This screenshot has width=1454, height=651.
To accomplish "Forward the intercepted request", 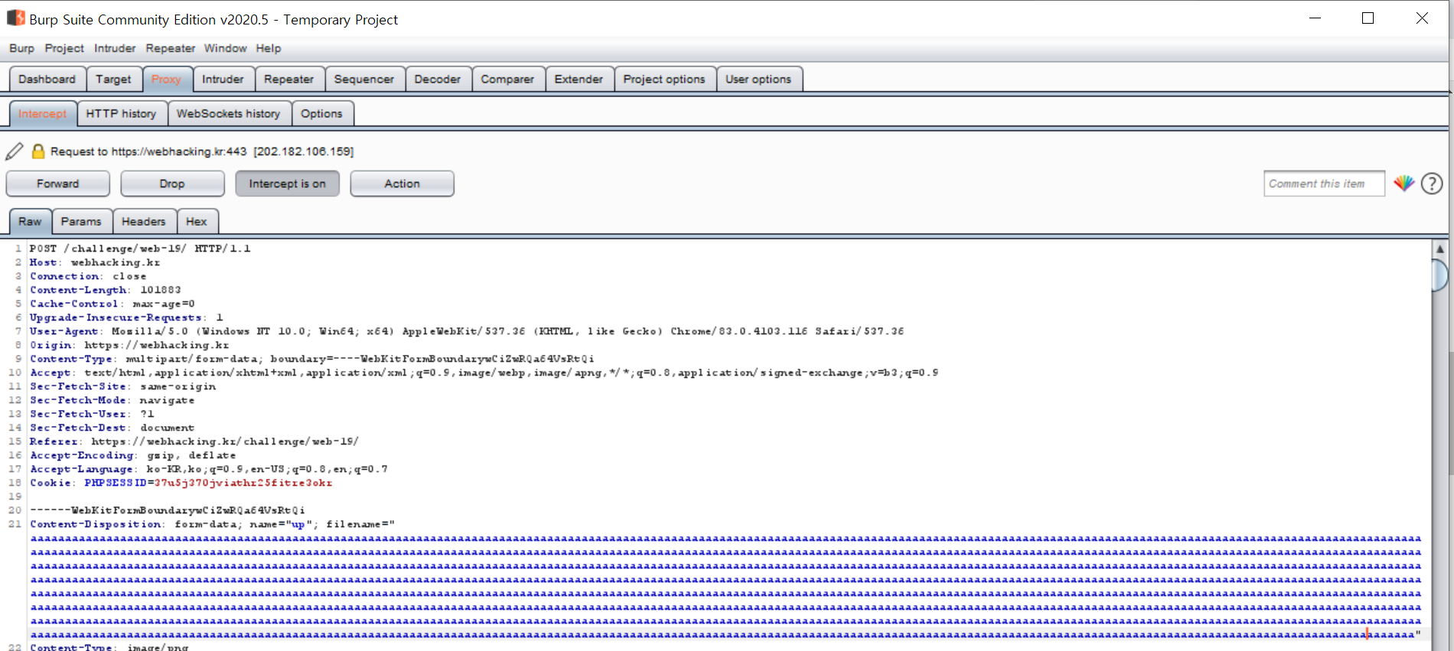I will click(x=57, y=184).
